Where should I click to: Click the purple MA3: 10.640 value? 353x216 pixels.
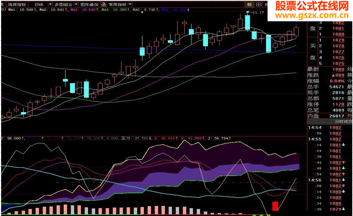[x=84, y=10]
